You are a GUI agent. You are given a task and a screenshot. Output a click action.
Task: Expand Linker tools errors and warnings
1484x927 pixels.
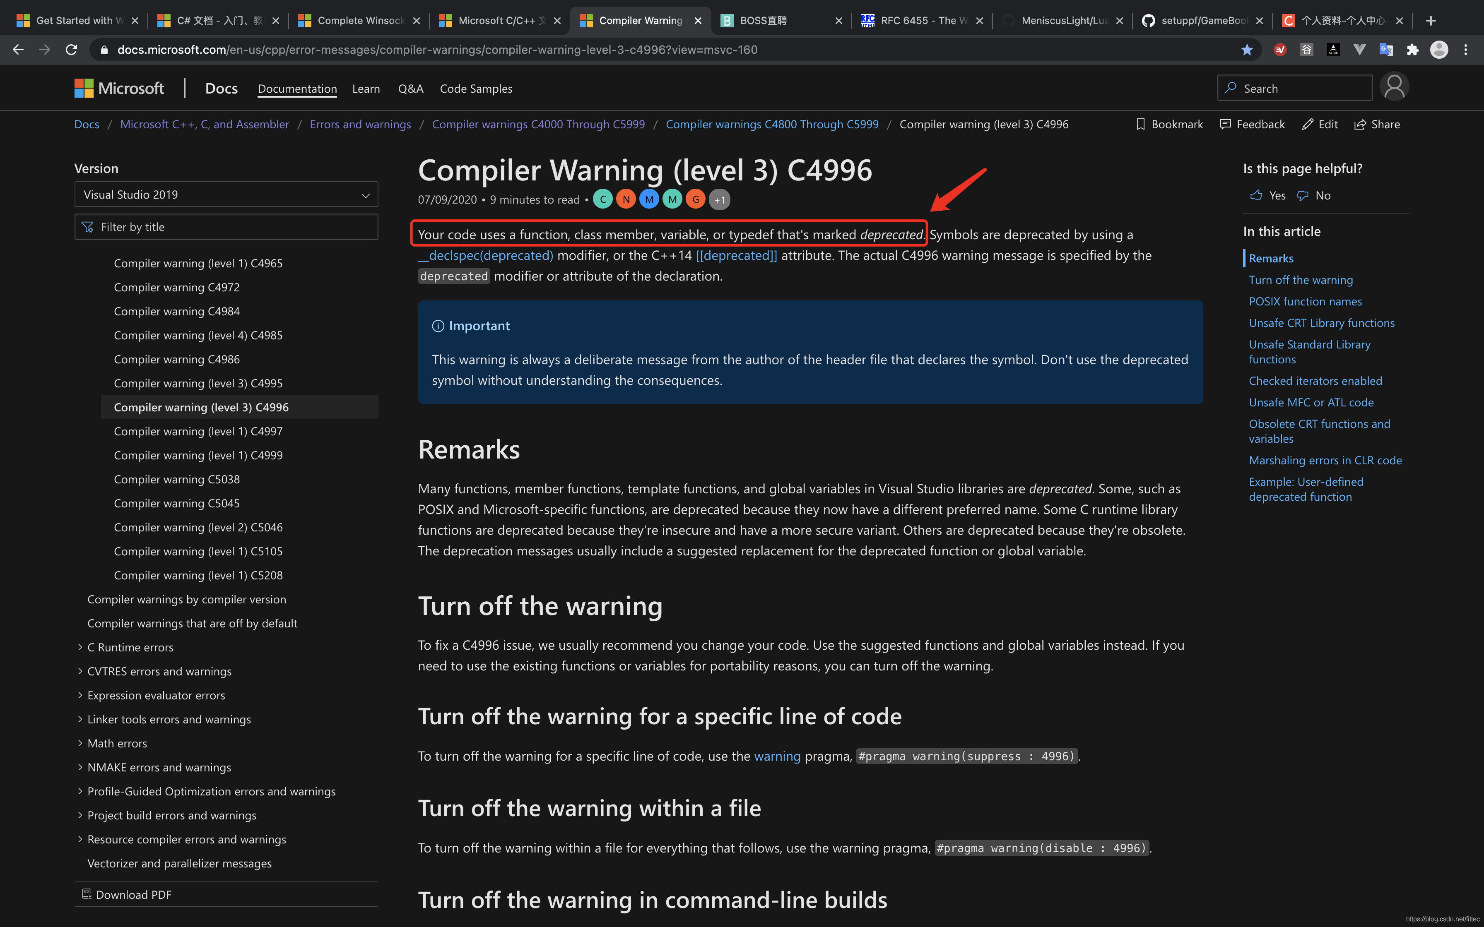pos(80,719)
